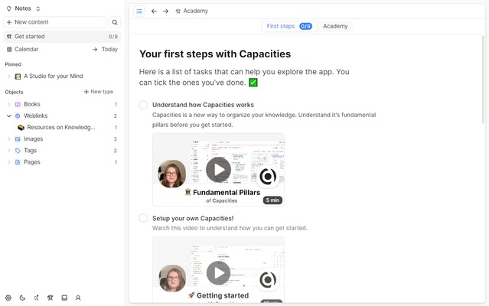Collapse the Weblinks tree item
This screenshot has height=306, width=489.
[x=8, y=116]
